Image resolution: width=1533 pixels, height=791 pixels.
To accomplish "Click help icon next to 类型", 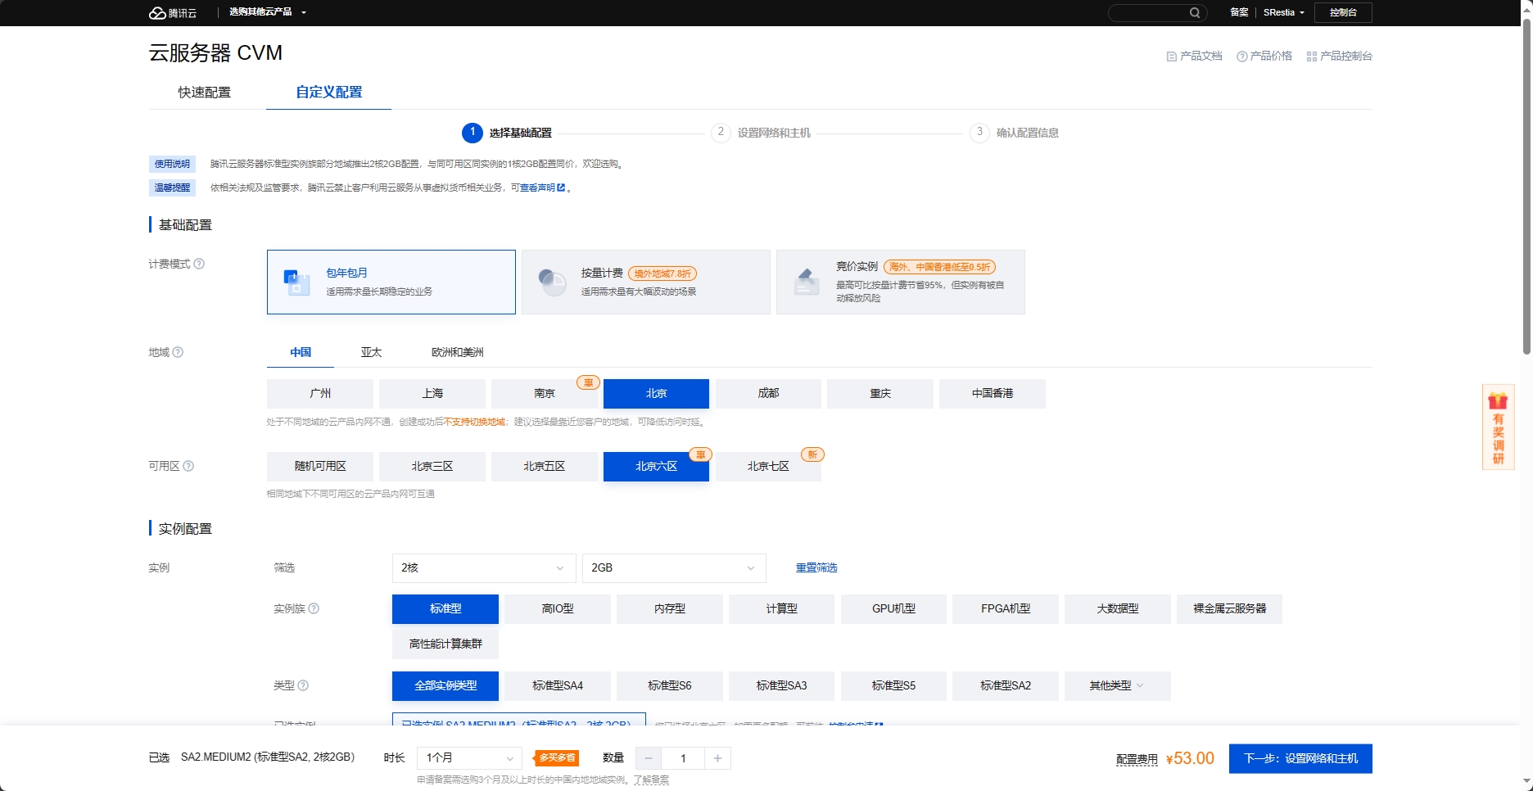I will tap(303, 685).
